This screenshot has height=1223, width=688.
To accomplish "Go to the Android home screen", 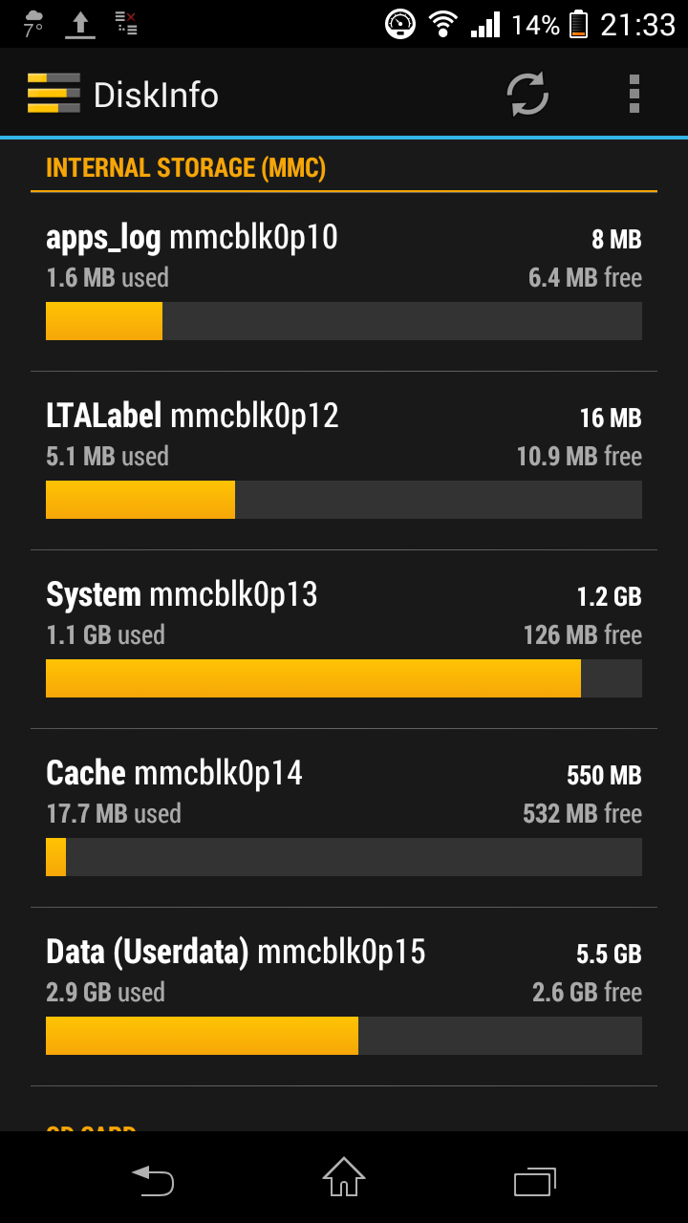I will click(x=344, y=1176).
